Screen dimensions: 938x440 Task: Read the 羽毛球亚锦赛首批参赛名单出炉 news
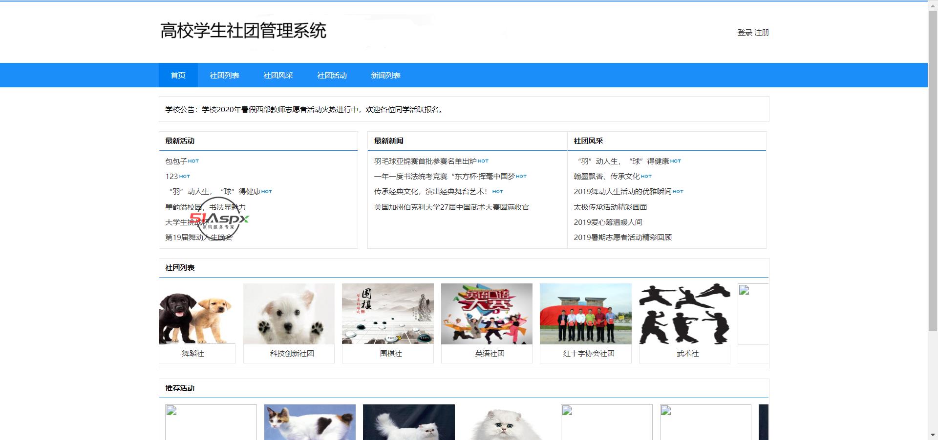click(x=425, y=161)
